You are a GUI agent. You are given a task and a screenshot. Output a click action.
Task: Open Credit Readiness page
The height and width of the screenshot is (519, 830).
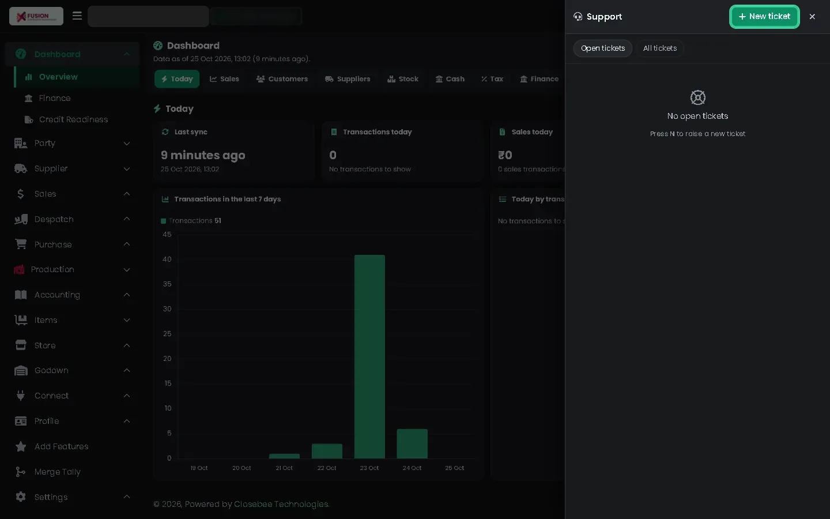pos(77,119)
